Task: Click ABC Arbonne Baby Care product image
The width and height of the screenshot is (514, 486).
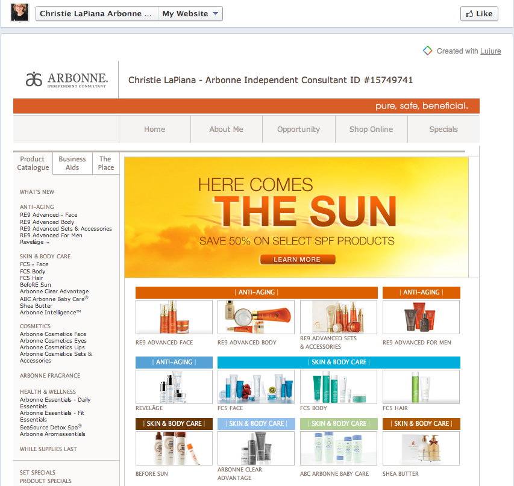Action: pos(339,448)
